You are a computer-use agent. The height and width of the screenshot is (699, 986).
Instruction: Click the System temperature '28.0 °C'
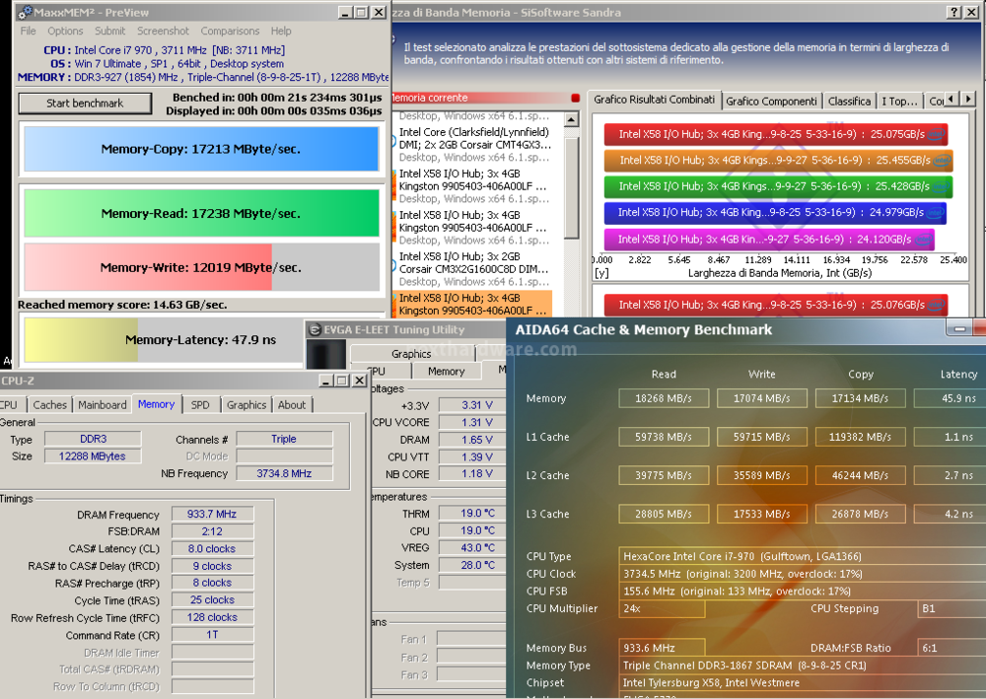tap(473, 565)
